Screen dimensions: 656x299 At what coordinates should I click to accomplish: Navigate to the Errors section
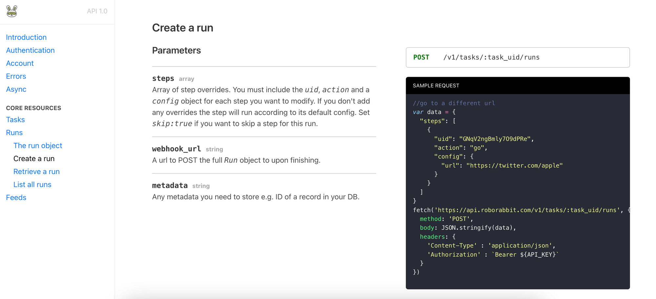click(16, 76)
